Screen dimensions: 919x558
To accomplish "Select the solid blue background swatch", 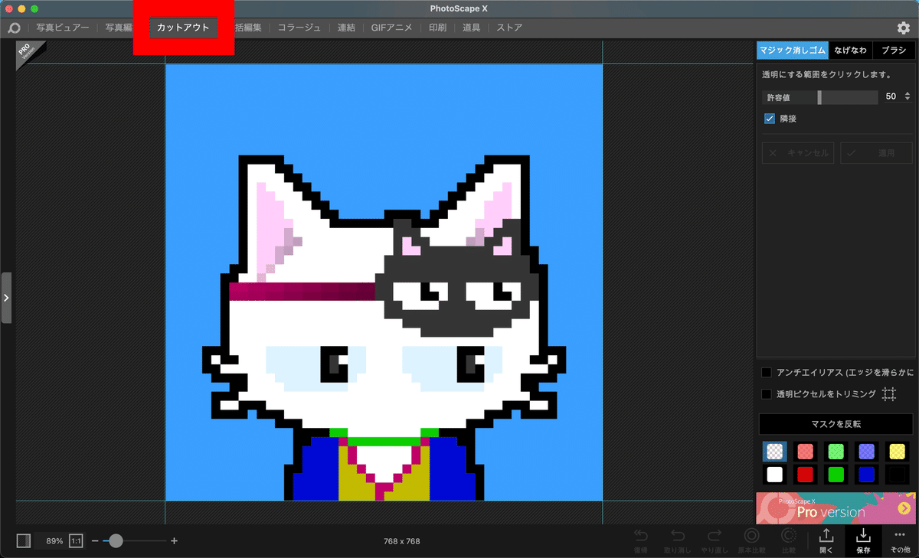I will (x=866, y=475).
